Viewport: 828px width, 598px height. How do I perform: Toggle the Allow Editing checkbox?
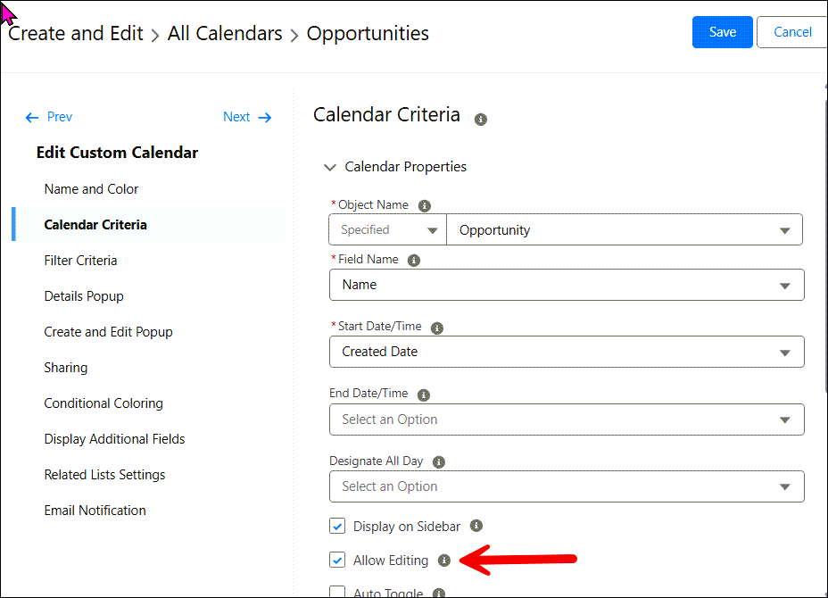click(x=337, y=561)
